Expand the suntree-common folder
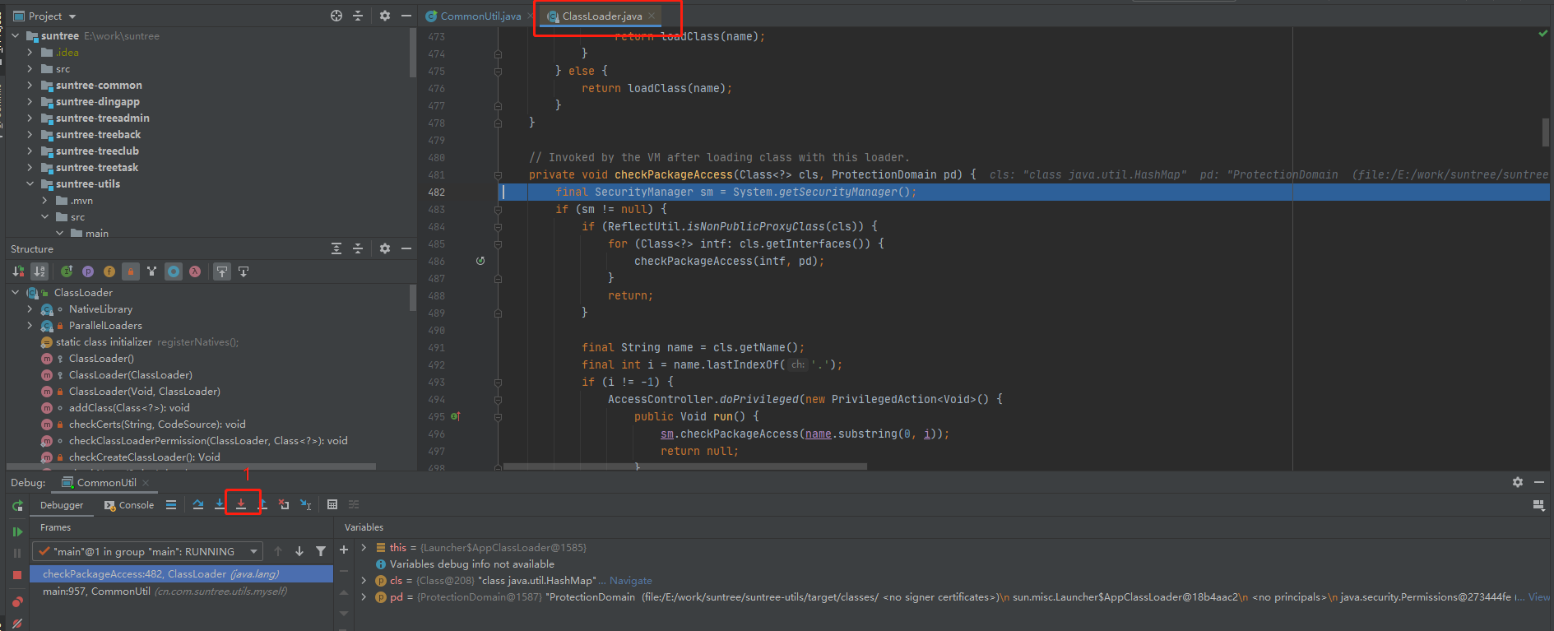Screen dimensions: 1554x631 click(30, 86)
